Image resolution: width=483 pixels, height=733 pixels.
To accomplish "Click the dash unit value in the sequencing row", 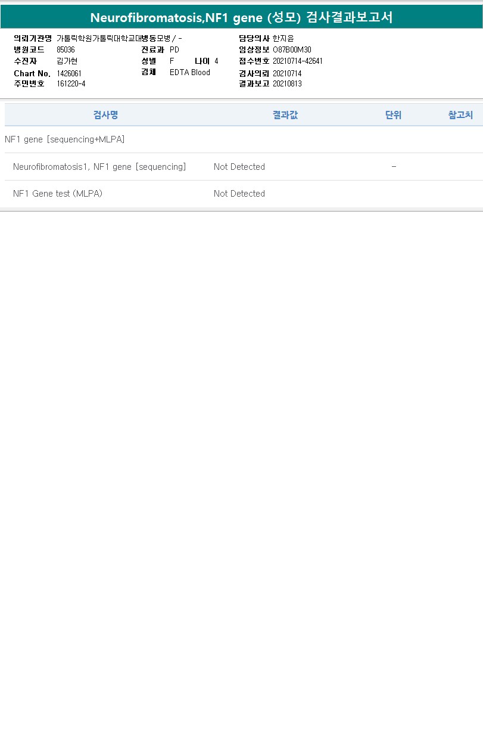I will tap(394, 167).
